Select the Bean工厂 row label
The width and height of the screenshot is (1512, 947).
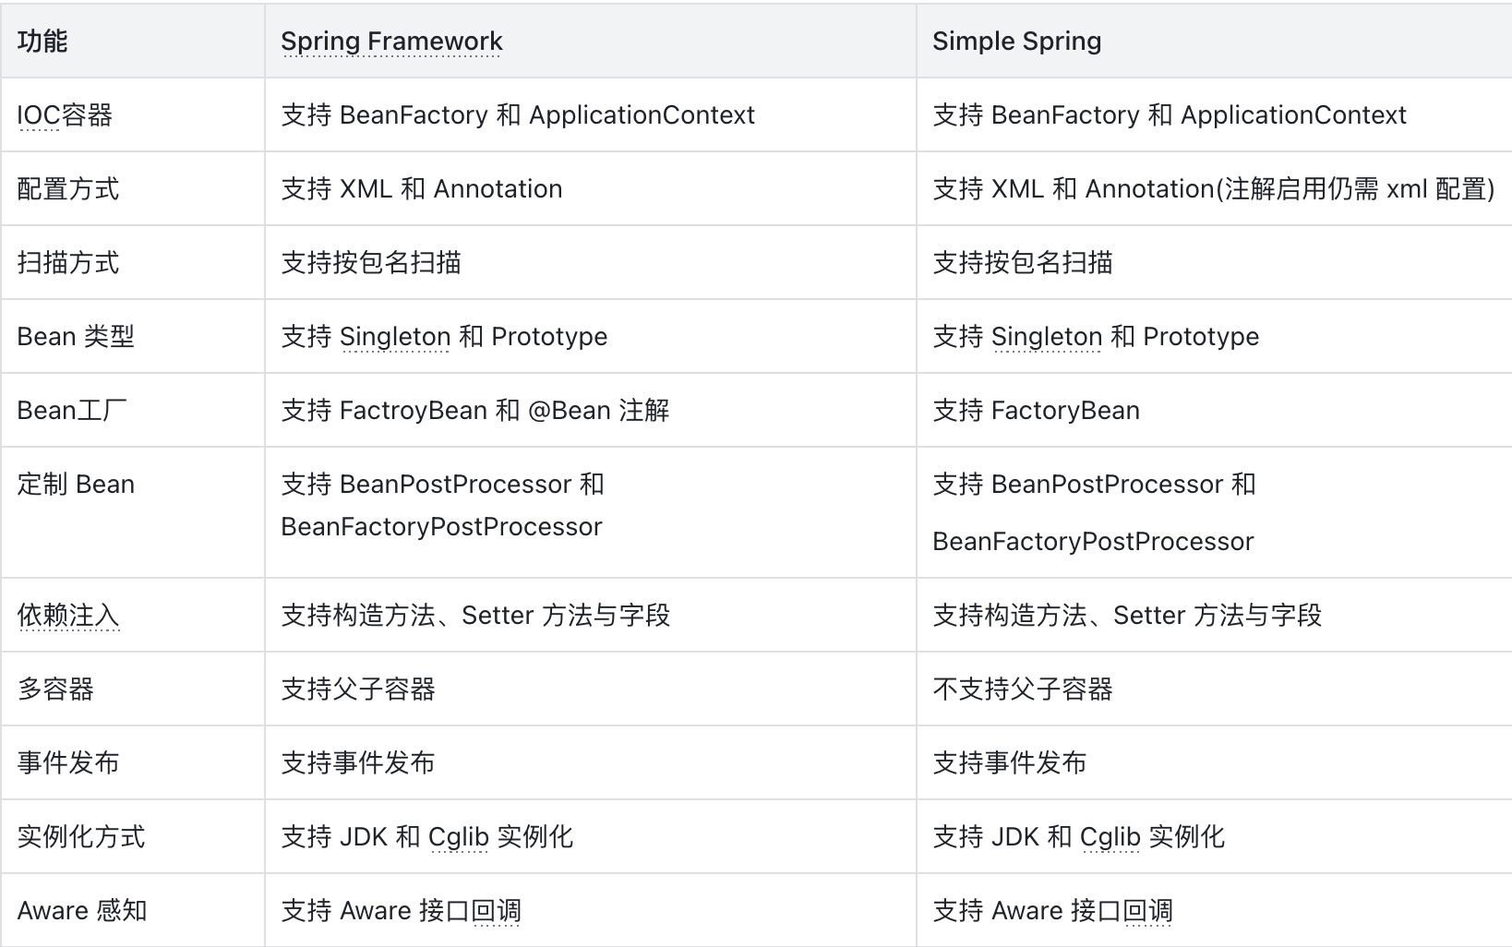[72, 411]
